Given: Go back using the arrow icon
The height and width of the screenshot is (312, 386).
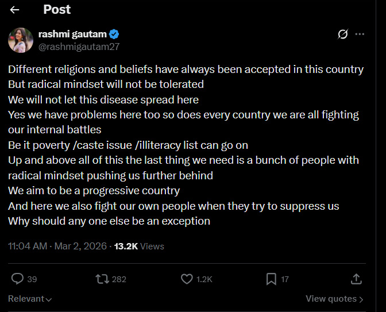Looking at the screenshot, I should (x=15, y=10).
